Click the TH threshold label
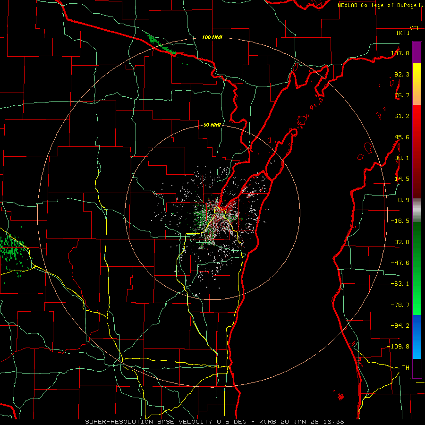This screenshot has width=425, height=425. 406,368
